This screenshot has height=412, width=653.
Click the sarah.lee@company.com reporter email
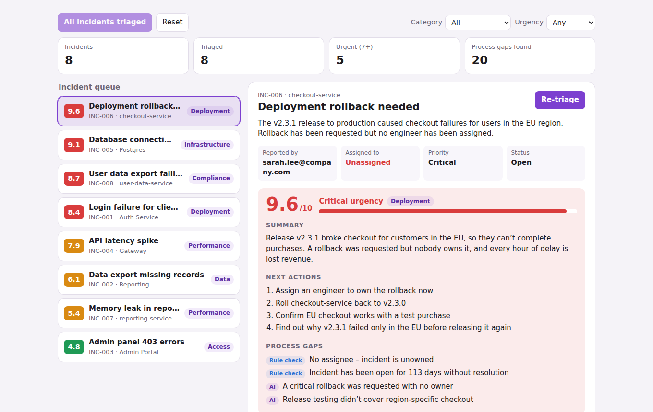click(x=297, y=167)
